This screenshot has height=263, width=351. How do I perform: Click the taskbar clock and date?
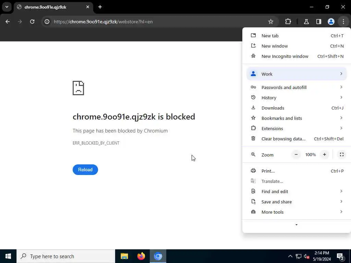[x=322, y=256]
